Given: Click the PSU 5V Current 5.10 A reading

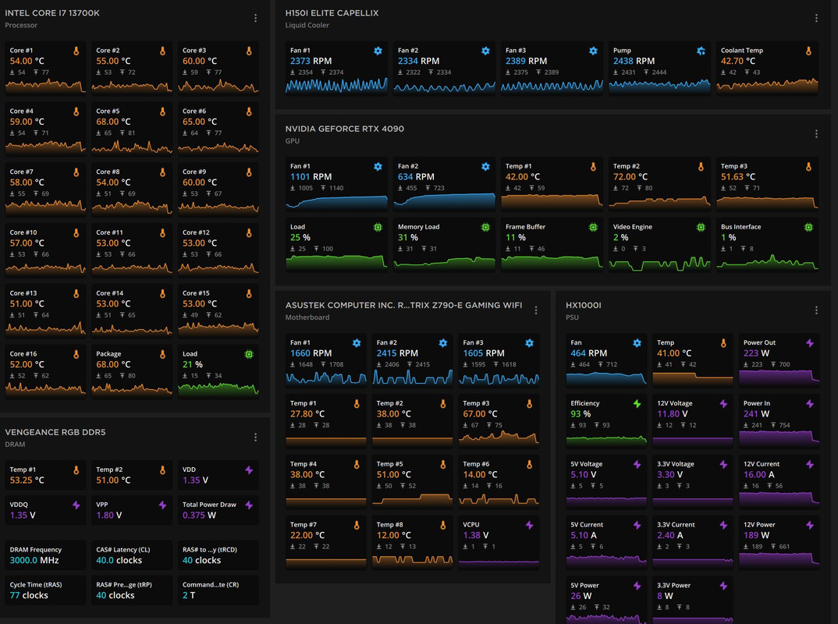Looking at the screenshot, I should pos(584,535).
